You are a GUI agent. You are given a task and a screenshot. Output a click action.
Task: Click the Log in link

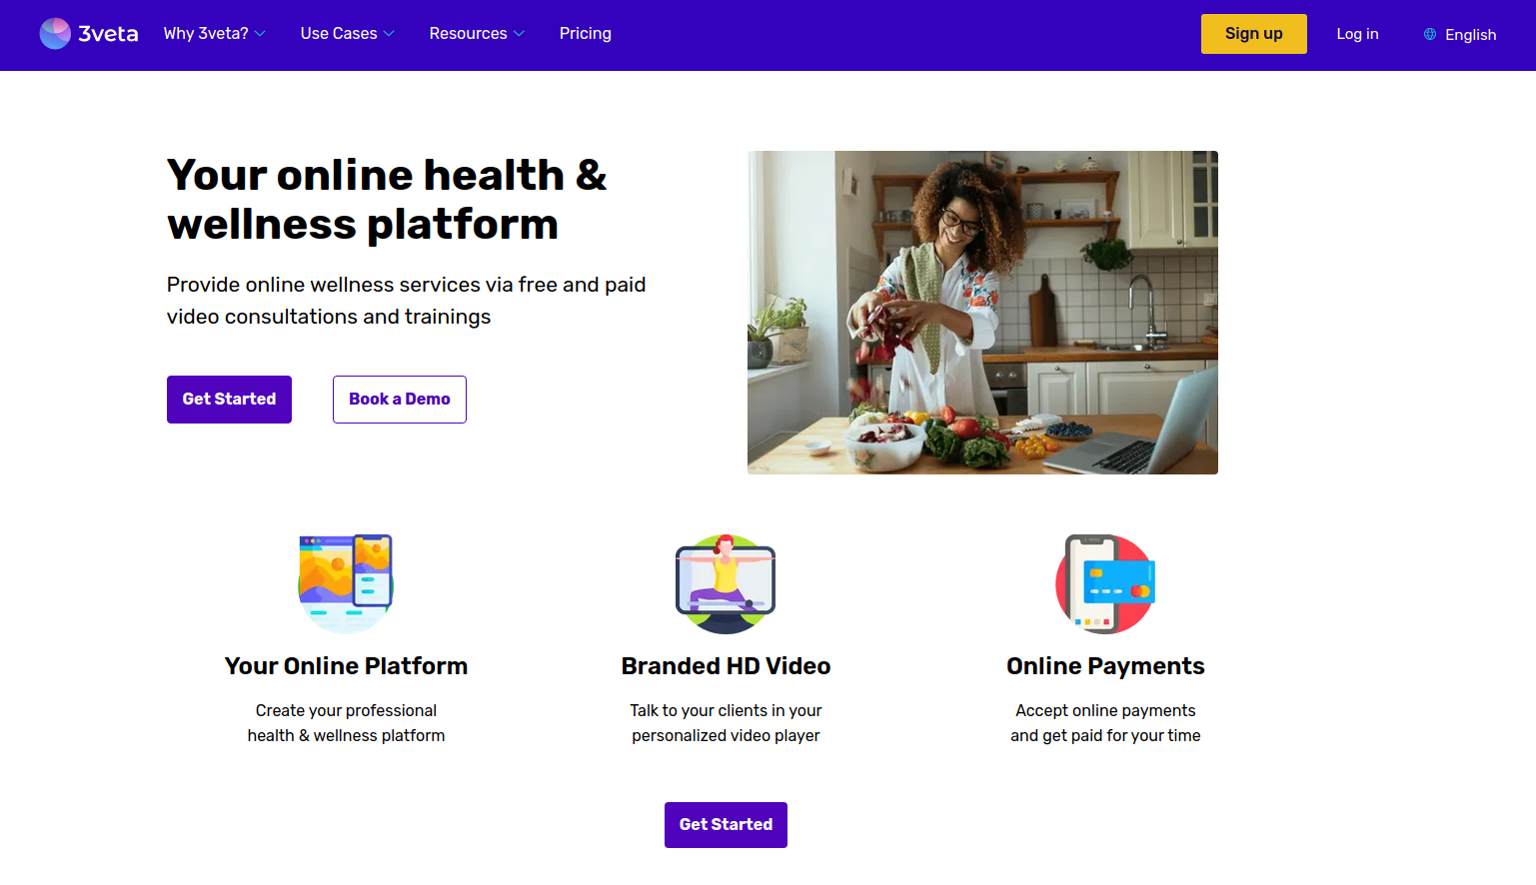[x=1357, y=34]
